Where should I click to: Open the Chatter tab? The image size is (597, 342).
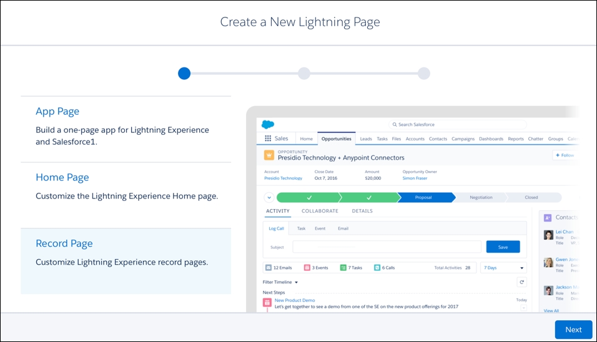tap(535, 139)
